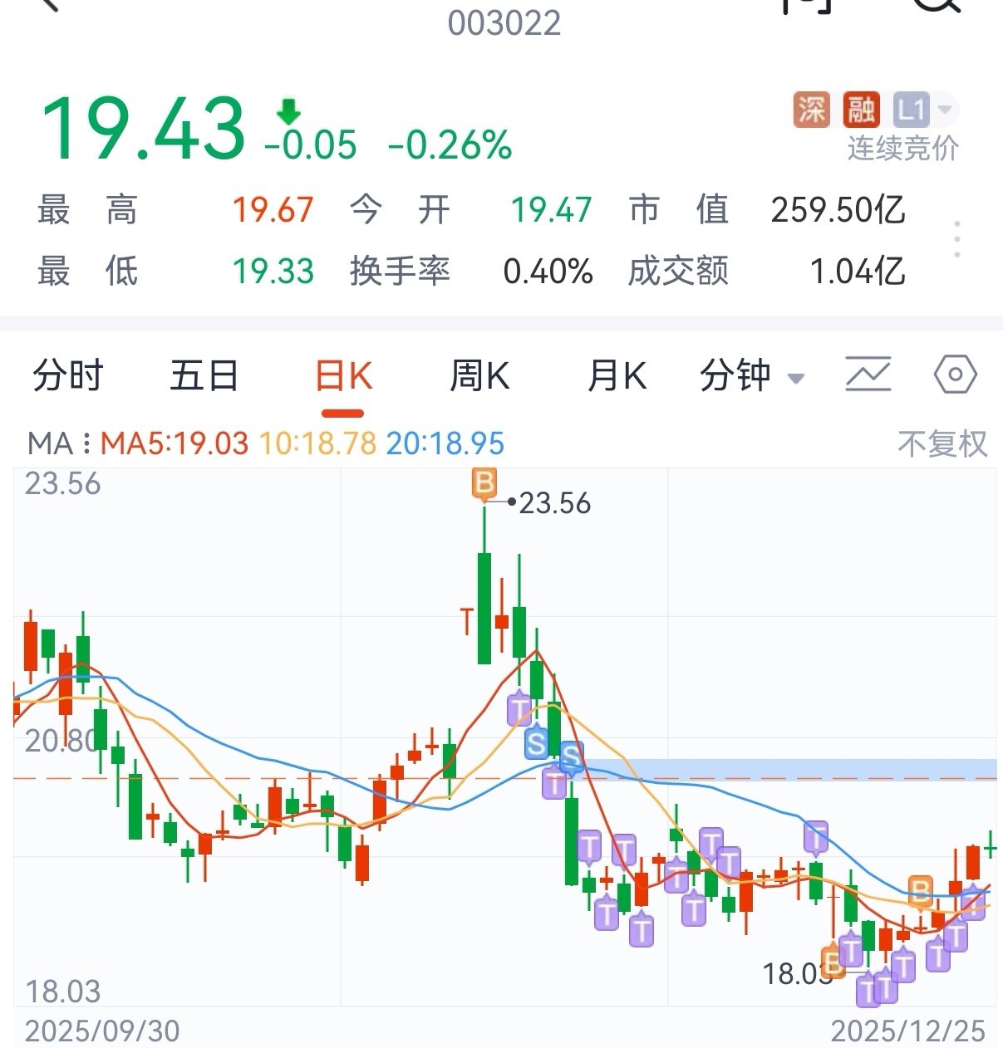This screenshot has height=1048, width=1003.
Task: Open the three-dot more stats menu
Action: point(957,239)
